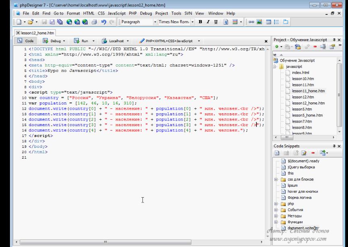Expand the События snippet folder
348x247 pixels.
tap(276, 210)
